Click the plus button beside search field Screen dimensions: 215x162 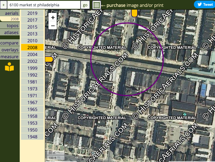coord(3,5)
